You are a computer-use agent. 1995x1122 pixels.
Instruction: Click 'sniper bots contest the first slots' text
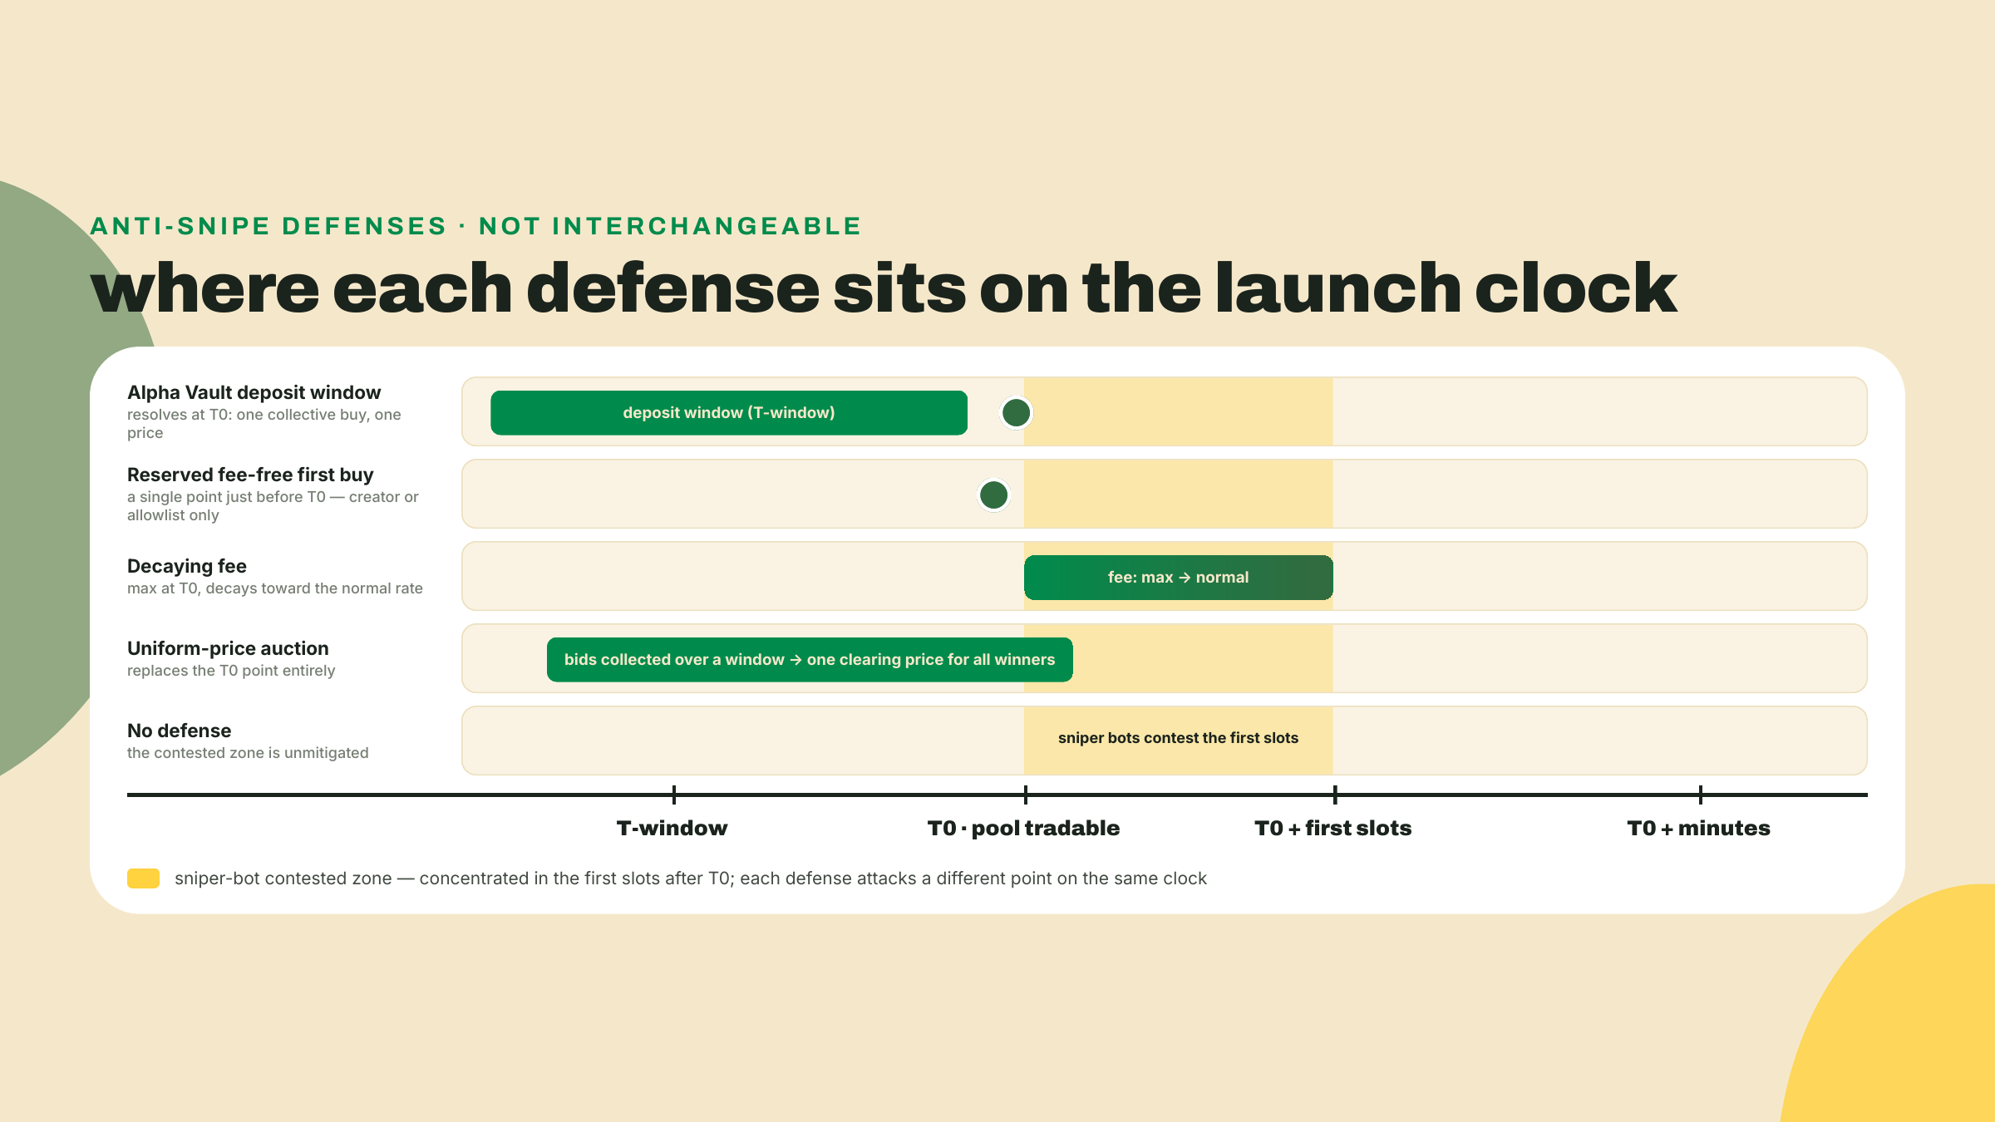(1178, 738)
